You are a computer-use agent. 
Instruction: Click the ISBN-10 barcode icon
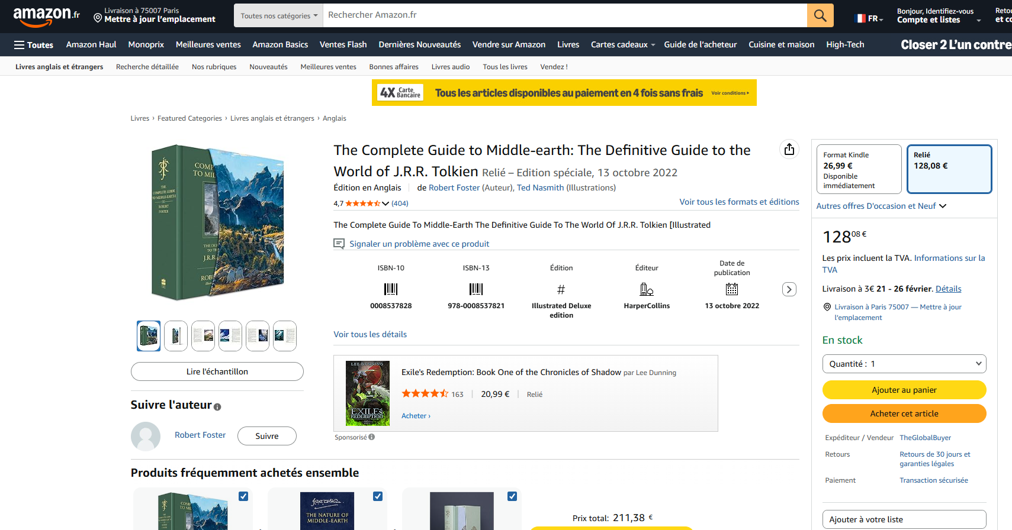pyautogui.click(x=391, y=289)
